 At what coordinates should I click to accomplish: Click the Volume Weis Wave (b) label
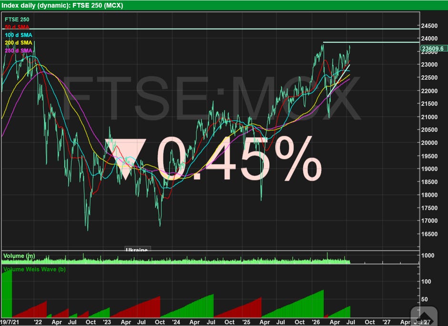pos(35,269)
